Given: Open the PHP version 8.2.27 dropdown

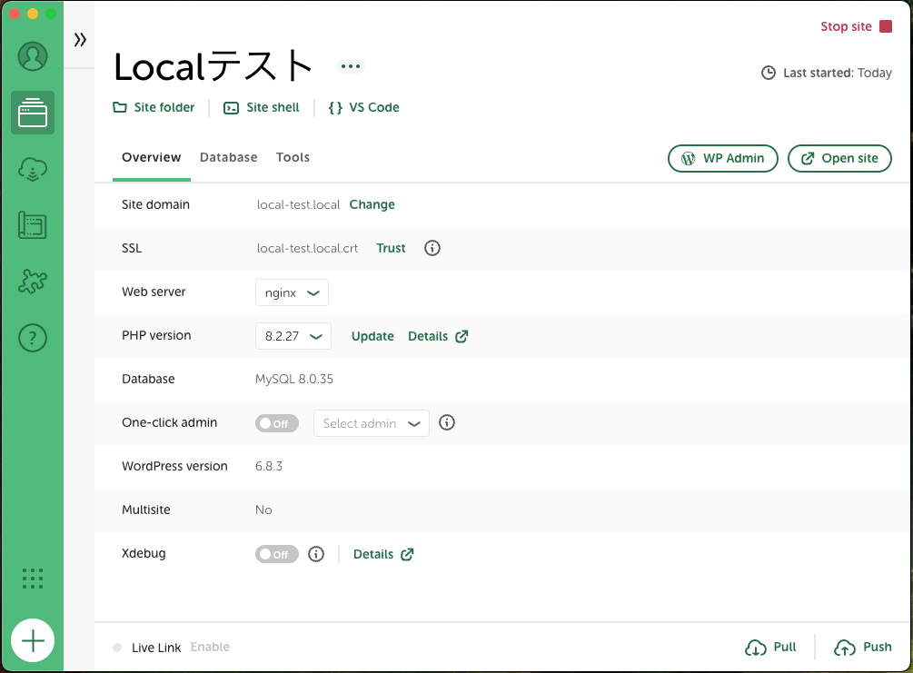Looking at the screenshot, I should click(293, 336).
